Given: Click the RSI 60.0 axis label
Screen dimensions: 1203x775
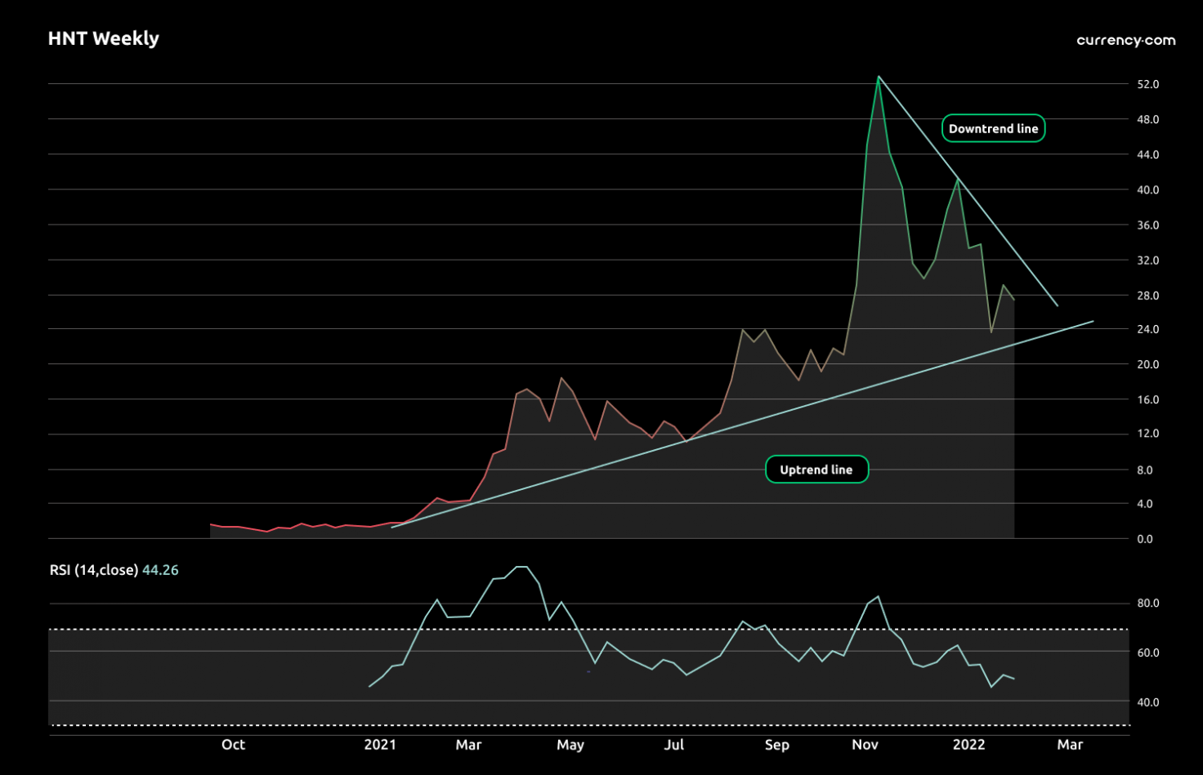Looking at the screenshot, I should coord(1147,653).
